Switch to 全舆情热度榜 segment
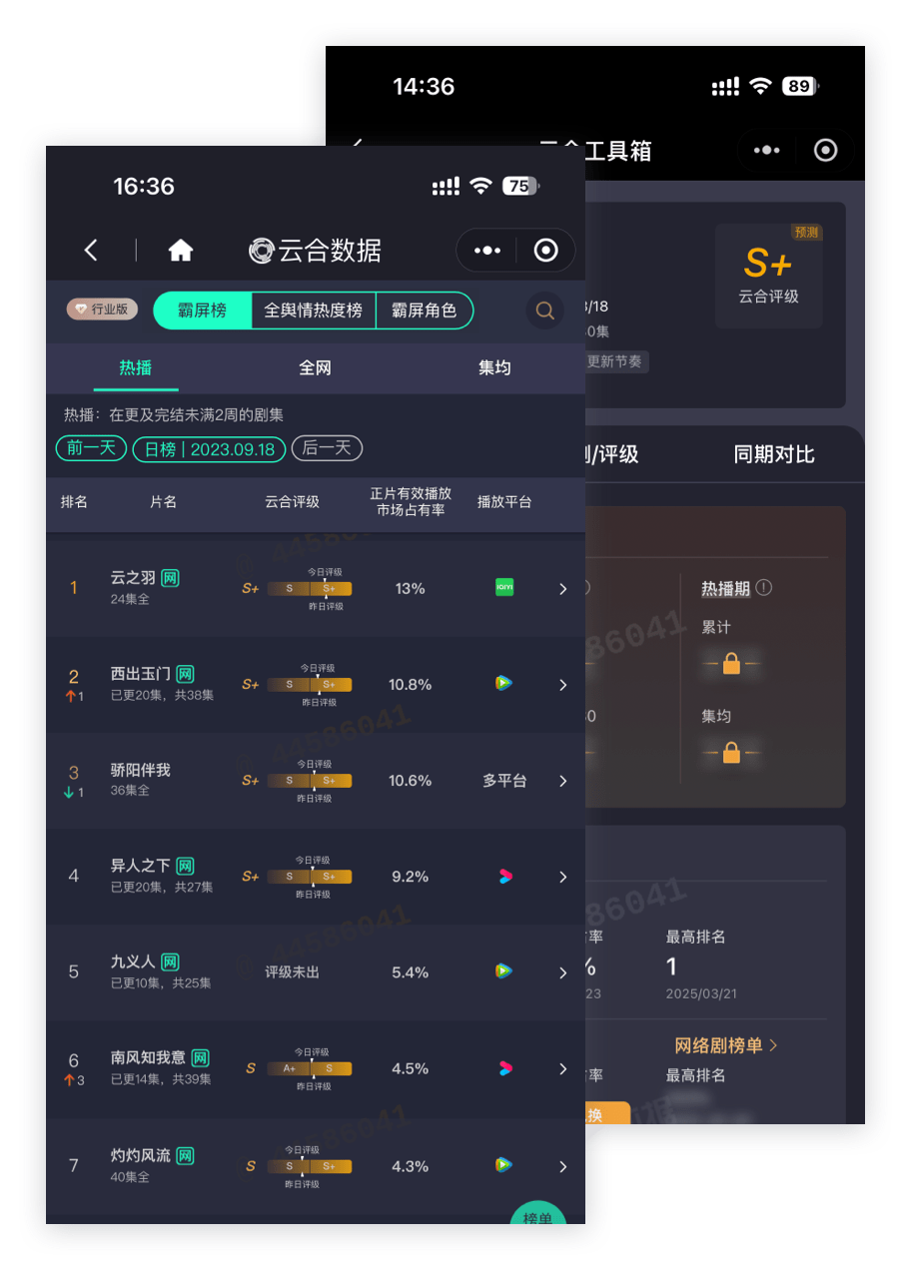 (x=313, y=311)
